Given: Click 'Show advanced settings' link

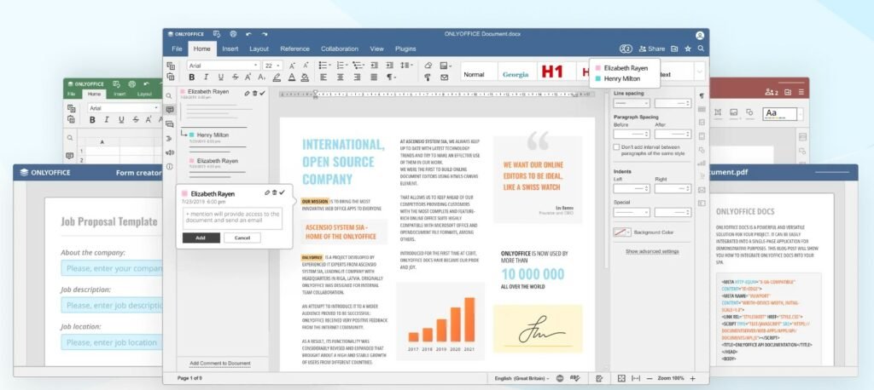Looking at the screenshot, I should pos(652,251).
